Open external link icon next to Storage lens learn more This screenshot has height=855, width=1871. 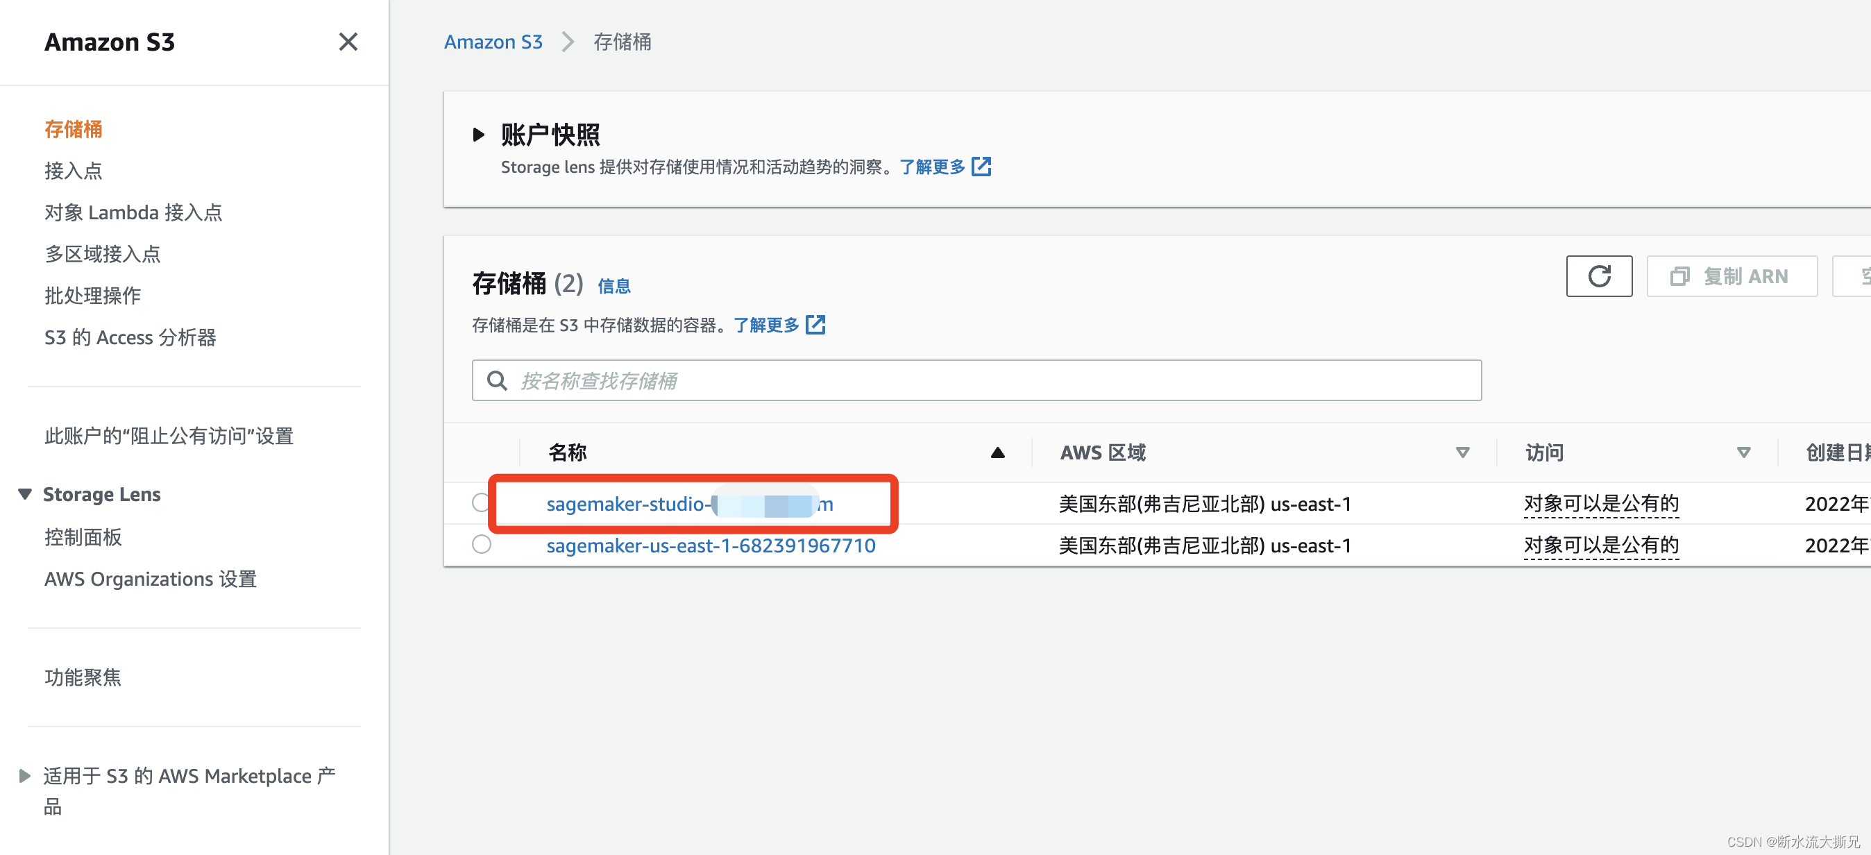(x=981, y=167)
